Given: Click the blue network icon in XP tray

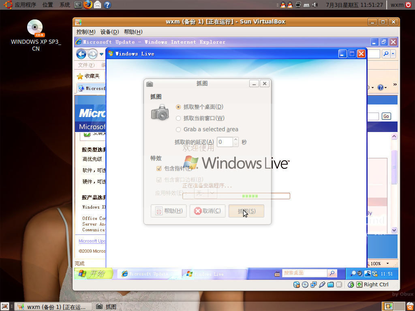Looking at the screenshot, I should click(x=367, y=274).
